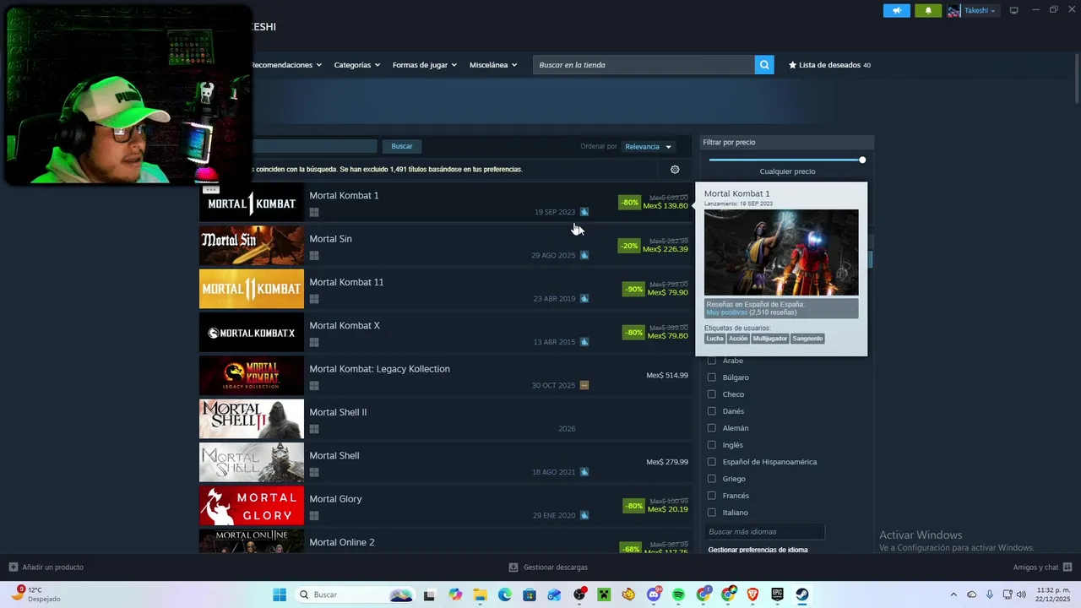Click the price filter slider handle
This screenshot has width=1081, height=608.
(862, 160)
